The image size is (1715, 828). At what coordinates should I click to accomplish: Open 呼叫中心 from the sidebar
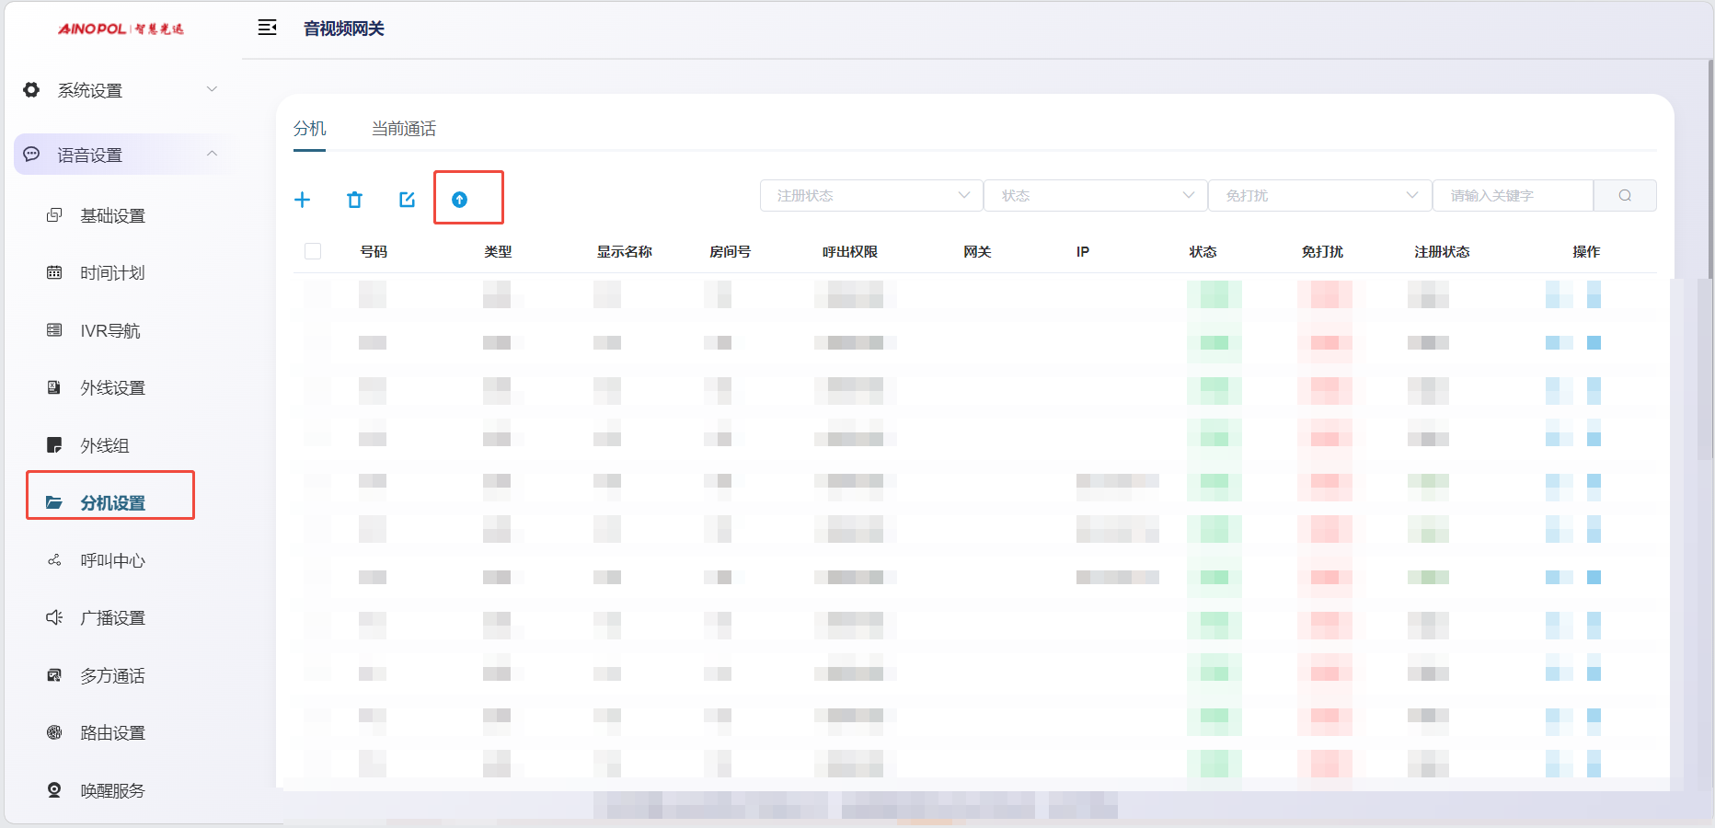112,560
